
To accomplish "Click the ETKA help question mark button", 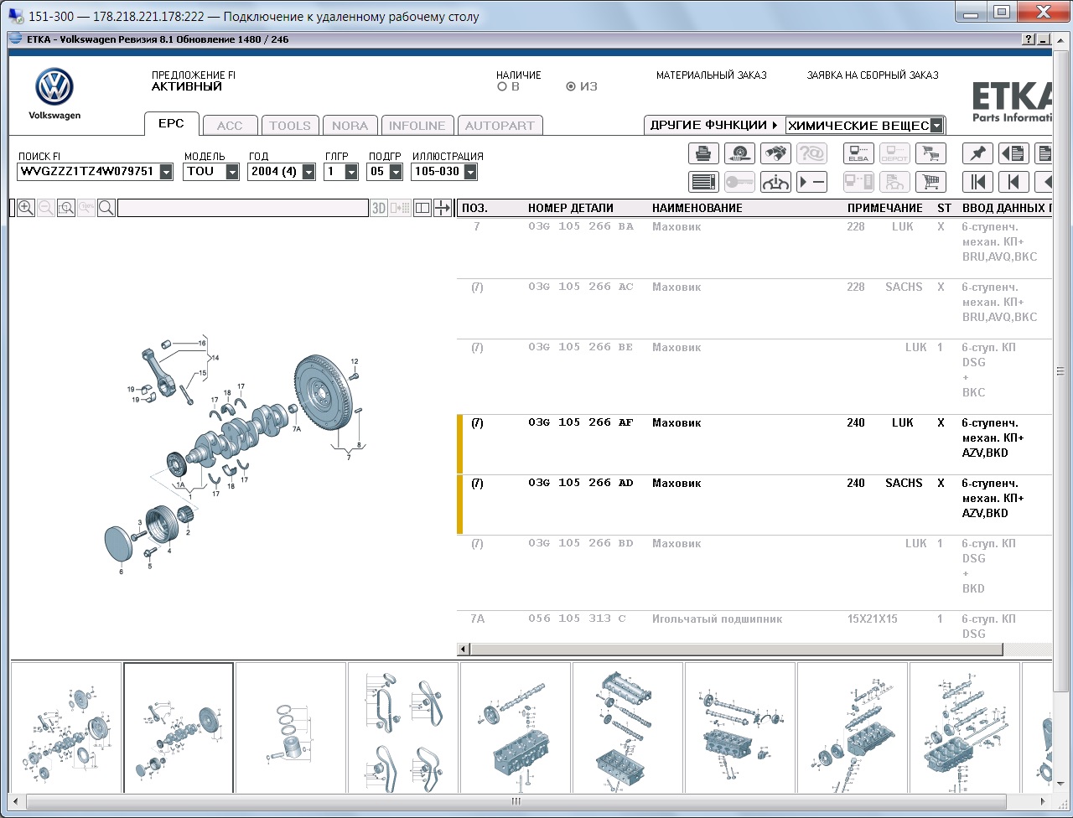I will [1029, 39].
